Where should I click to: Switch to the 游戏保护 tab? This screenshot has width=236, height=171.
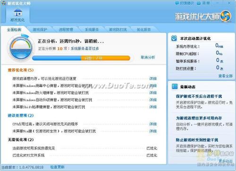(40, 30)
